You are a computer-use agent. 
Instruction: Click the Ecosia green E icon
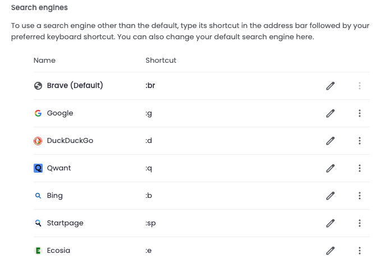[x=38, y=251]
